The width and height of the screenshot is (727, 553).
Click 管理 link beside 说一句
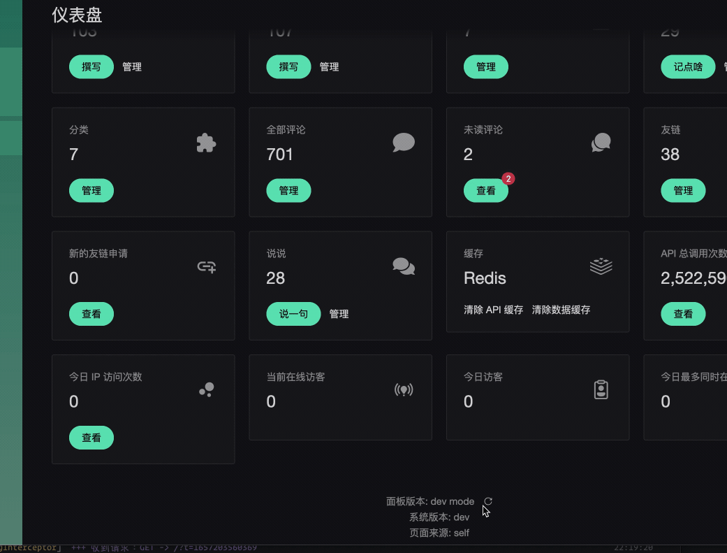coord(339,314)
